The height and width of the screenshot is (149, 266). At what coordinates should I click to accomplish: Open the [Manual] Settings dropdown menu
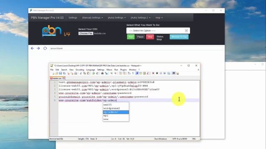[x=92, y=17]
